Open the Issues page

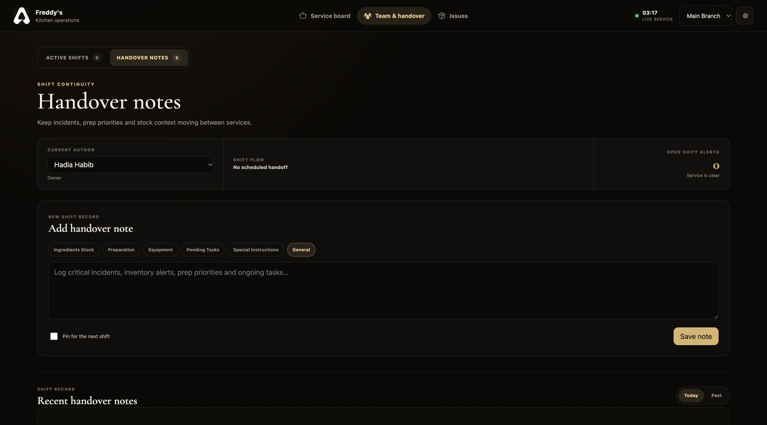[453, 16]
